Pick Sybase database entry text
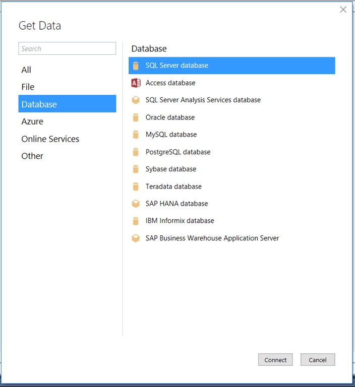 [171, 169]
